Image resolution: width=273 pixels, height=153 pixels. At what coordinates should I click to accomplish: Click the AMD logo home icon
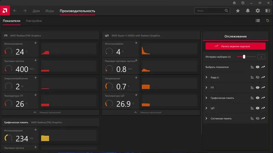[5, 11]
